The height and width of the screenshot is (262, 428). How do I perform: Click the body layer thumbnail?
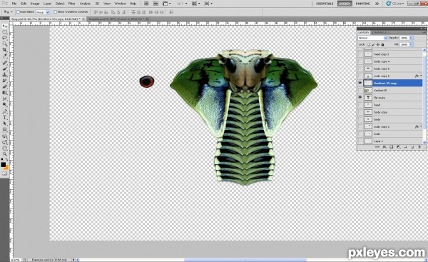[x=368, y=119]
